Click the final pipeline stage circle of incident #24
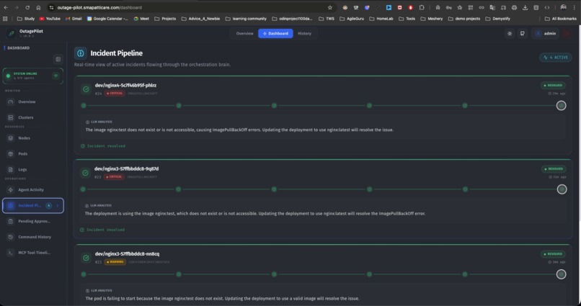Viewport: 581px width, 306px height. (x=561, y=105)
